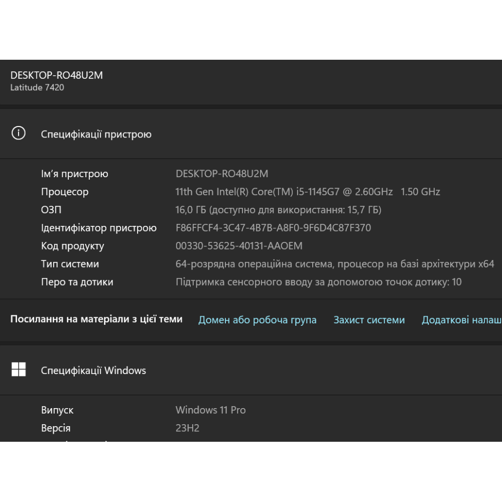The width and height of the screenshot is (502, 502).
Task: Open the Додаткові налаштування link
Action: [461, 320]
